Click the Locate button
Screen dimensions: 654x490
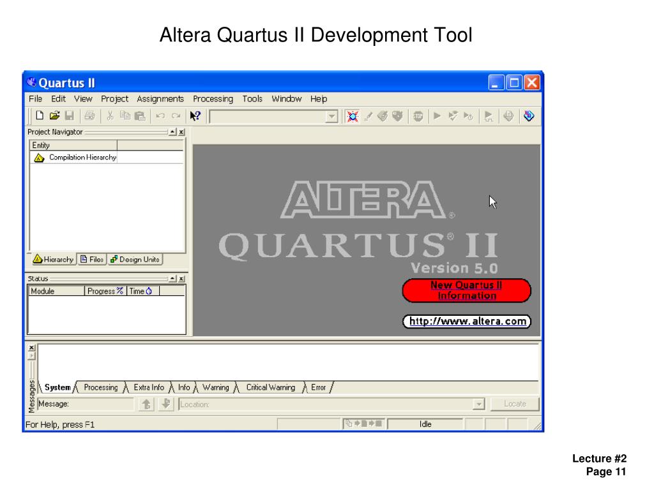pos(515,404)
